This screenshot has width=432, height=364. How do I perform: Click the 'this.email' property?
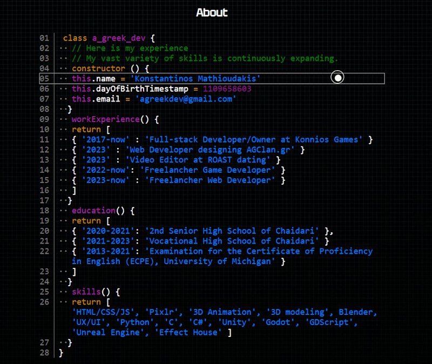pyautogui.click(x=96, y=99)
